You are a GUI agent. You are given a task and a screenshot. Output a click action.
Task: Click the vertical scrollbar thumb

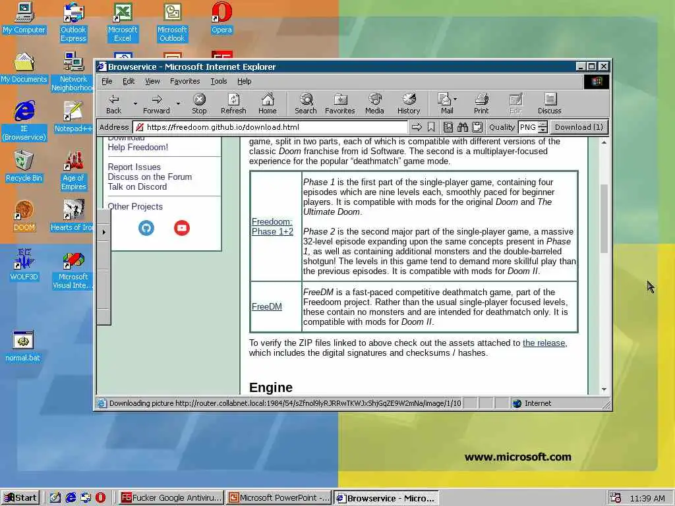[x=604, y=219]
